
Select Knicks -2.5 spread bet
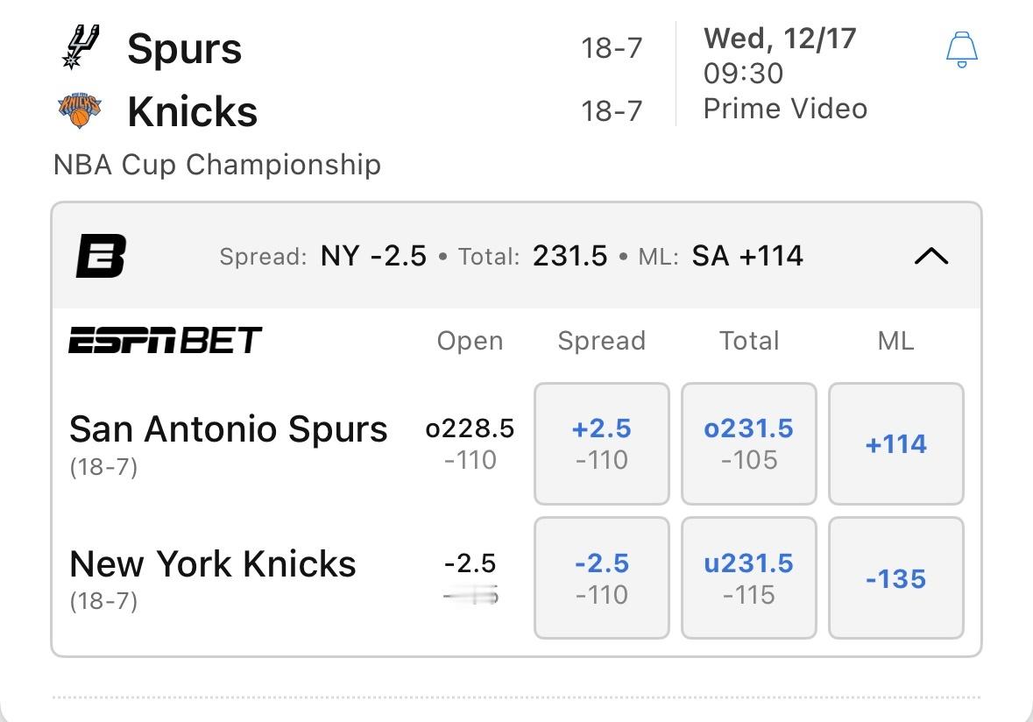601,578
